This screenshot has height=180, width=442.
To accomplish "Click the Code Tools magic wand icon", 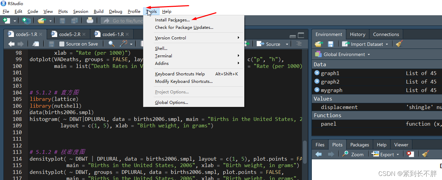I will tap(123, 44).
